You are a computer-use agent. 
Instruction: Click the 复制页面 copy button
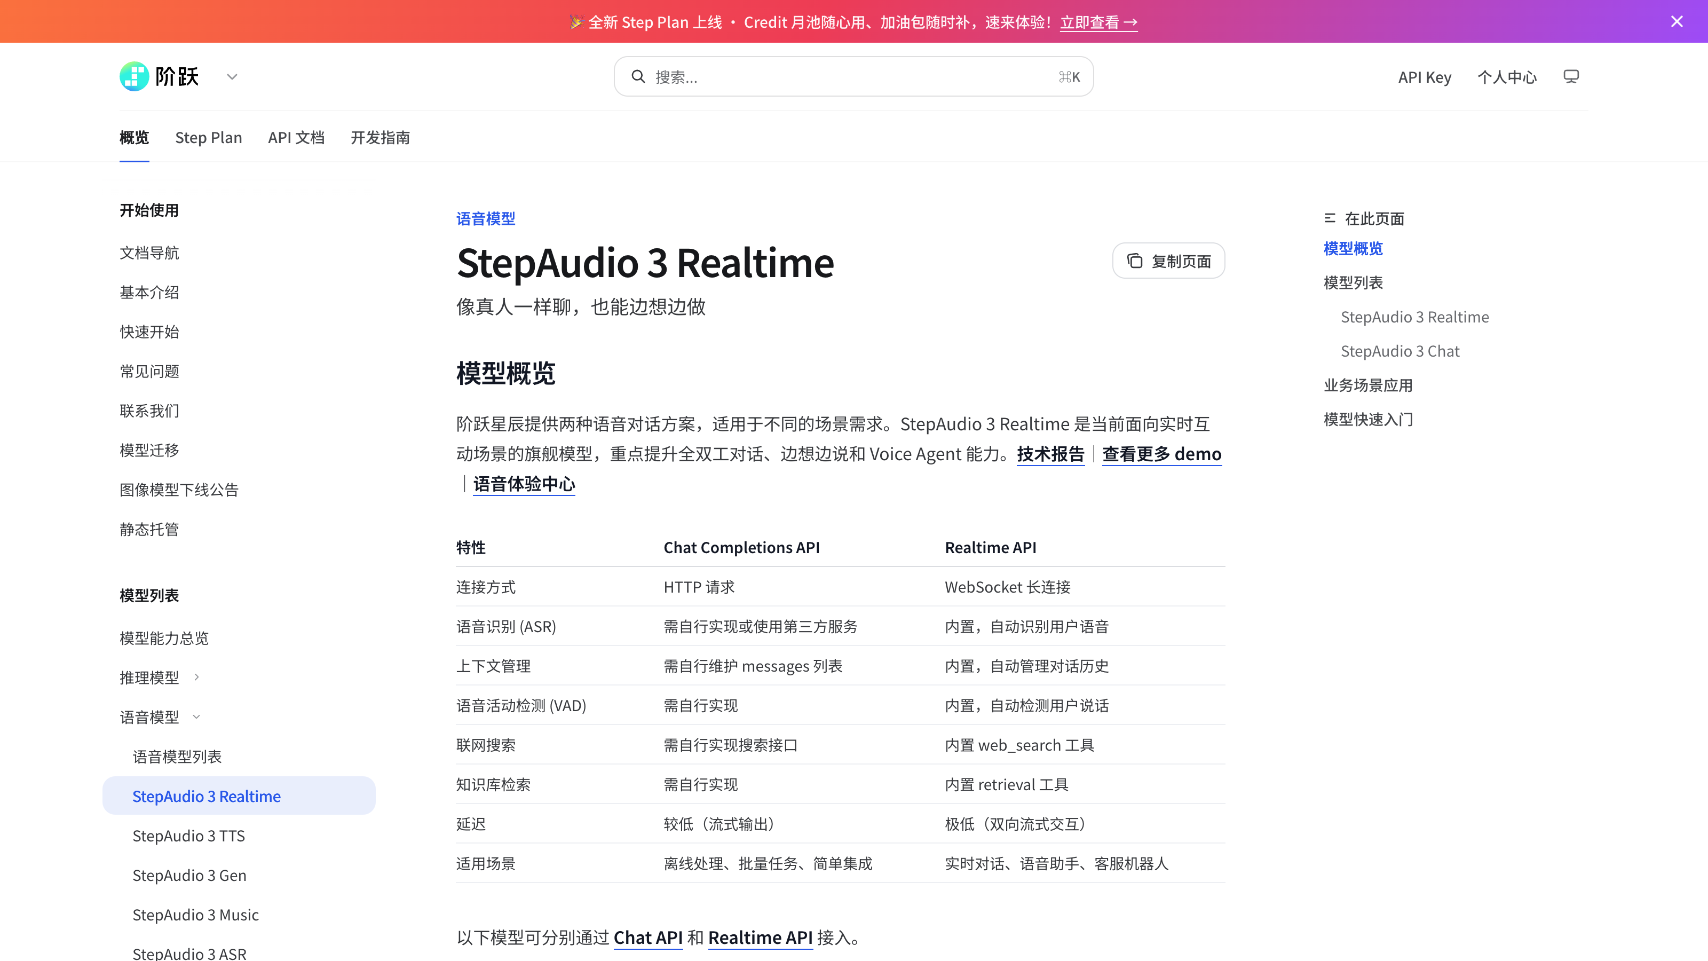[1168, 261]
